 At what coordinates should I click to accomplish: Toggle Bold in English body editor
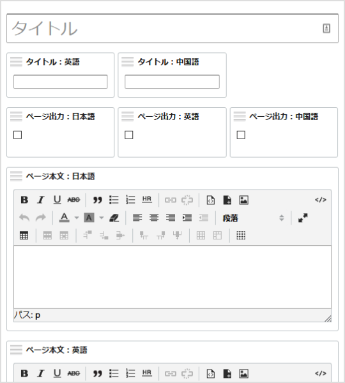[24, 373]
